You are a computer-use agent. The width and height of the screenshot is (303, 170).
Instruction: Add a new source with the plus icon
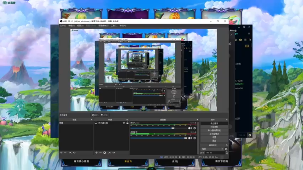(96, 153)
